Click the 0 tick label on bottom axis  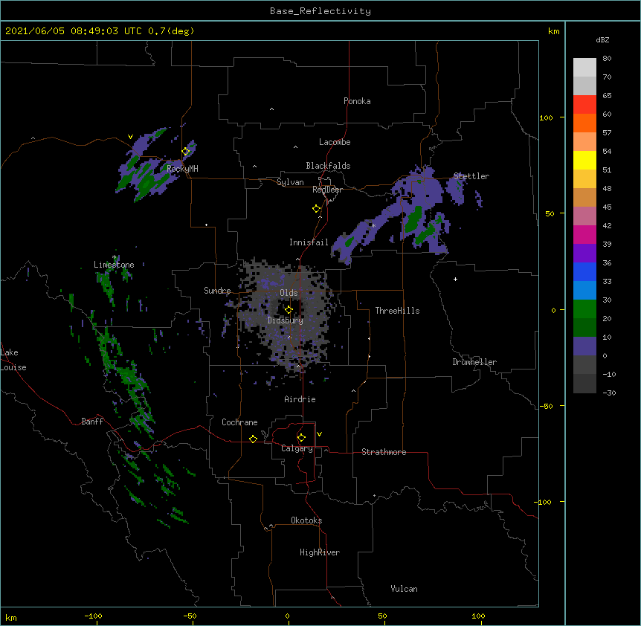287,616
